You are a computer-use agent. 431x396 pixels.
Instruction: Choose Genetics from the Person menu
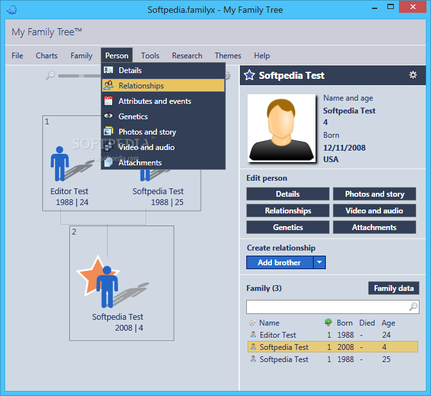pyautogui.click(x=164, y=116)
